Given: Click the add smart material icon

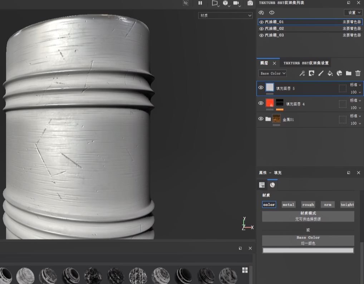Looking at the screenshot, I should pyautogui.click(x=339, y=73).
